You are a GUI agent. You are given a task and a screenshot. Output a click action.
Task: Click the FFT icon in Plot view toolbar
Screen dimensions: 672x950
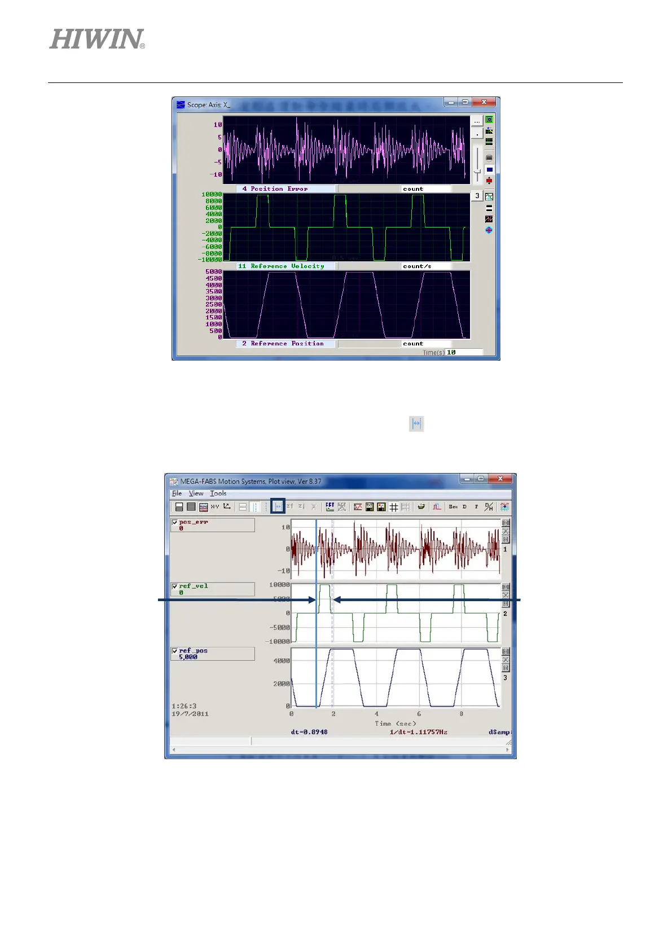(x=330, y=507)
